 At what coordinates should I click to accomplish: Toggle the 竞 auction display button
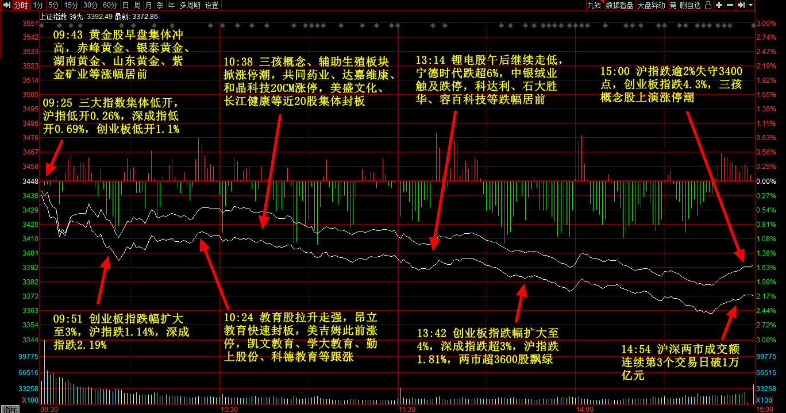(673, 5)
